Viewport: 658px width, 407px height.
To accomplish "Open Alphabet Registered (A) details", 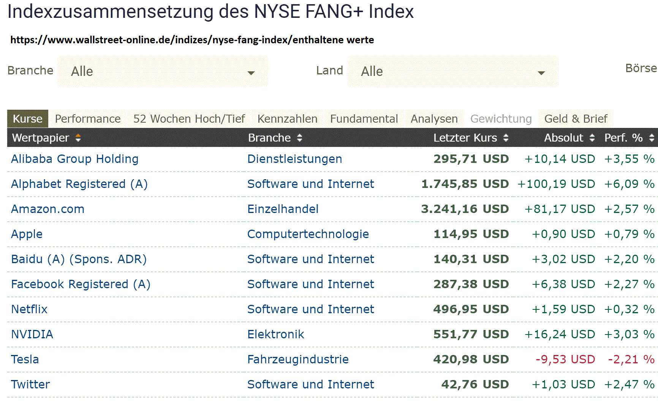I will coord(79,184).
